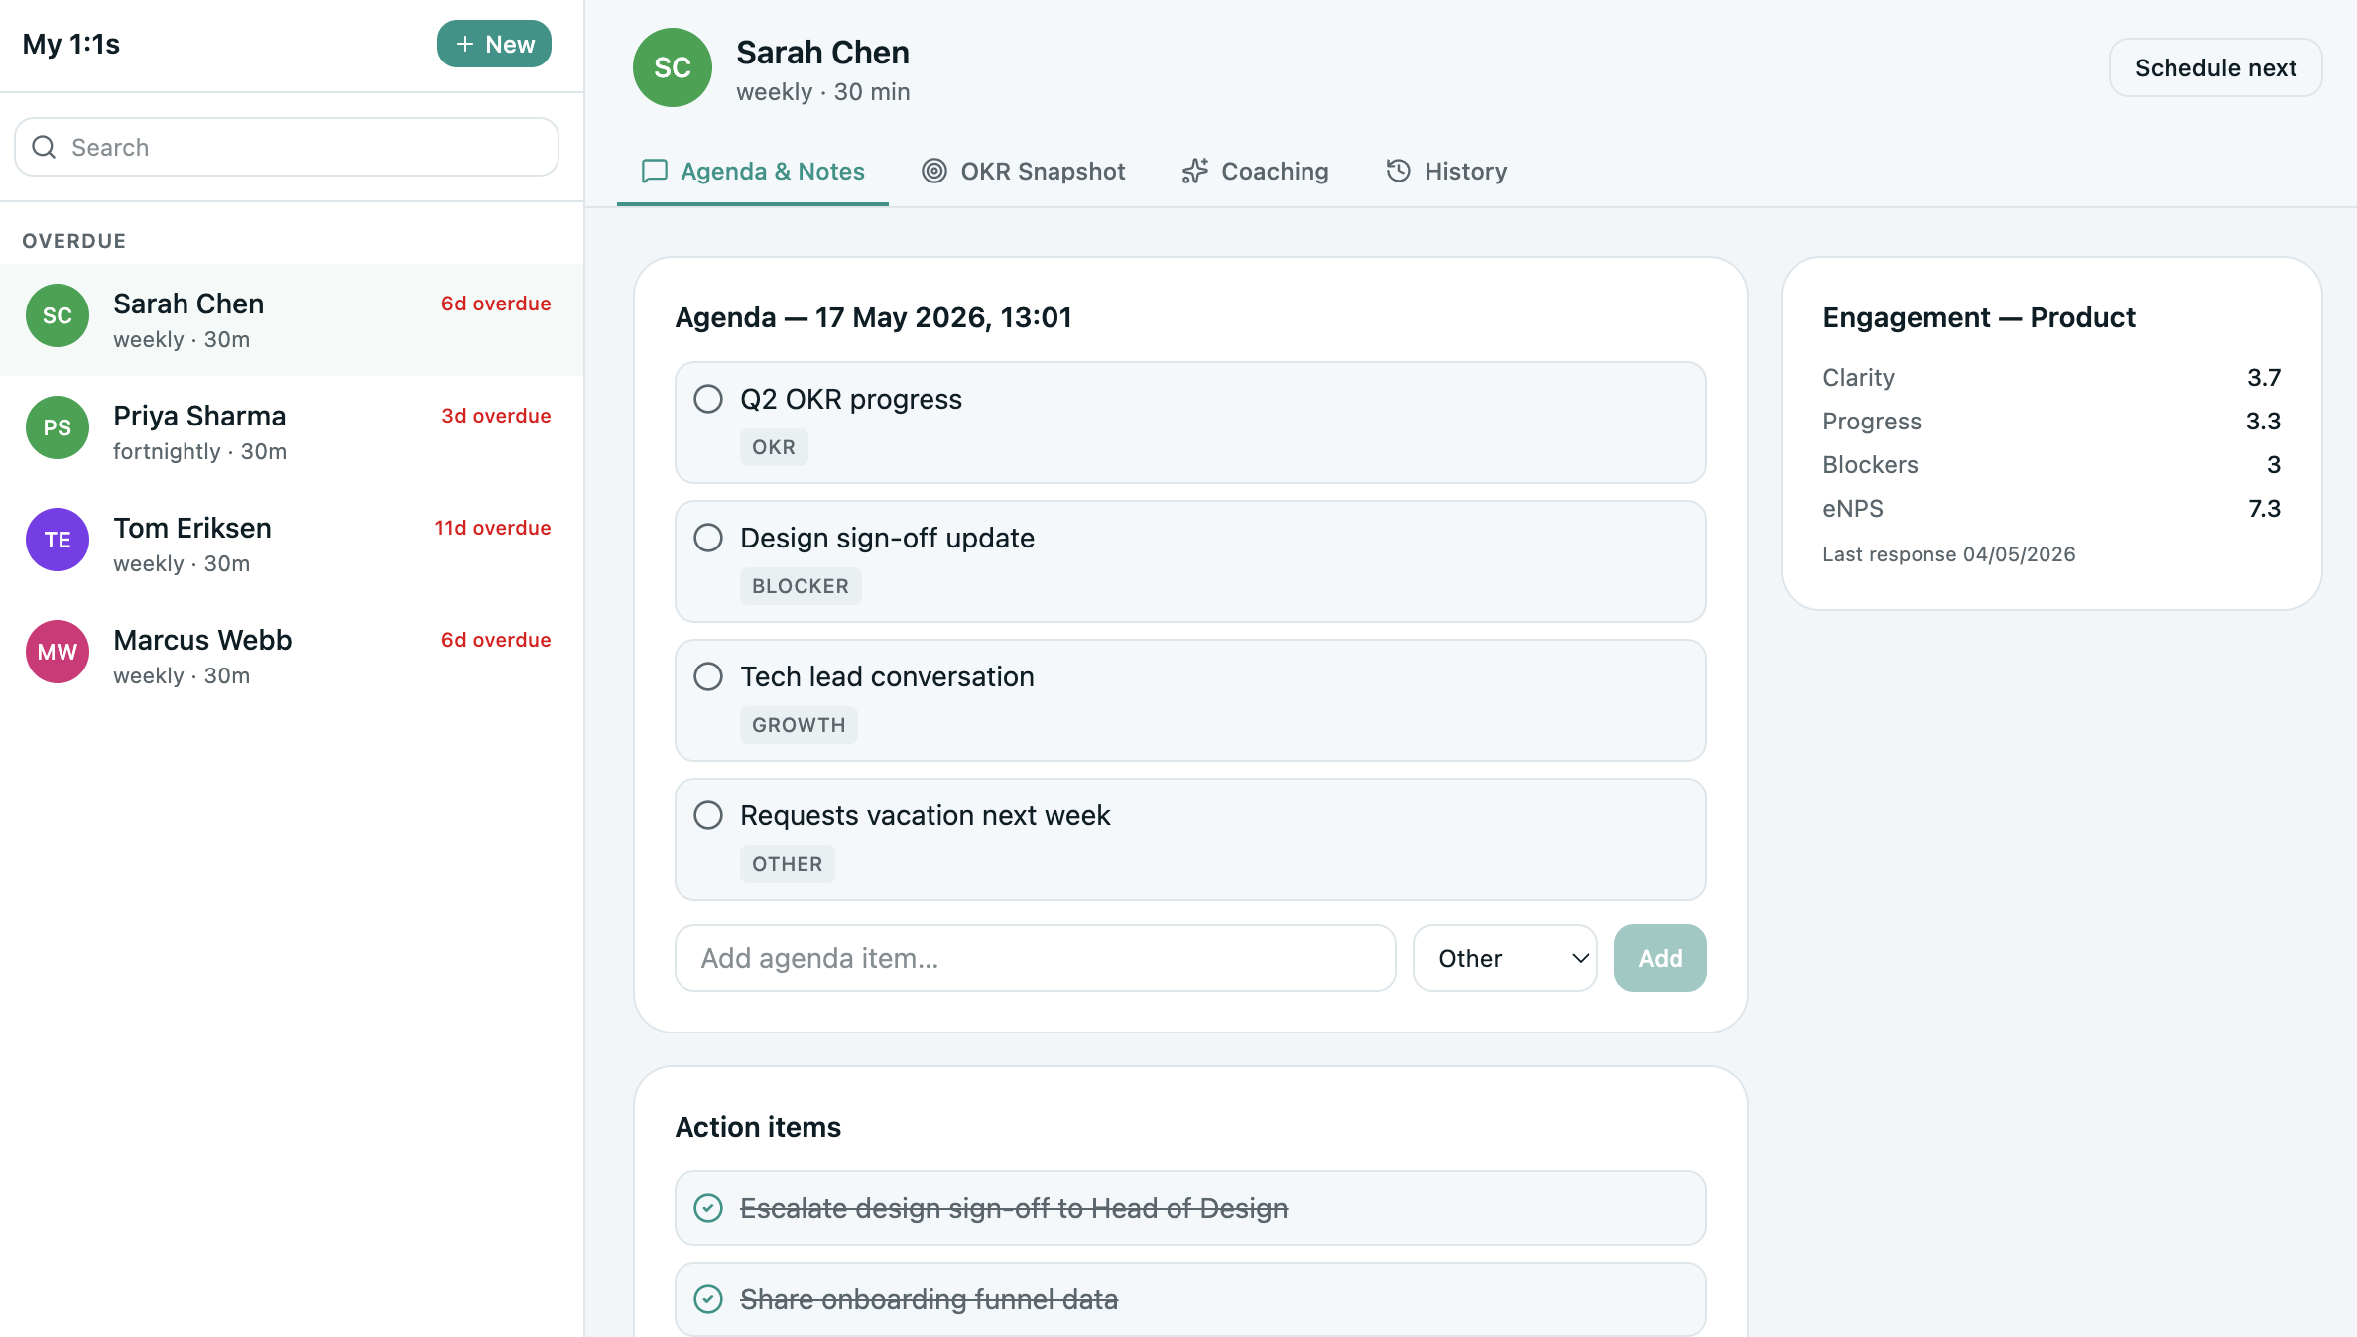Mark Q2 OKR progress as done
The image size is (2357, 1337).
(708, 399)
